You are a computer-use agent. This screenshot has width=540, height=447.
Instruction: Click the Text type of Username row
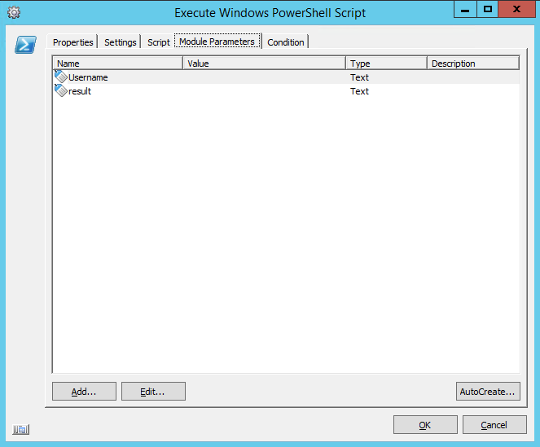point(359,77)
